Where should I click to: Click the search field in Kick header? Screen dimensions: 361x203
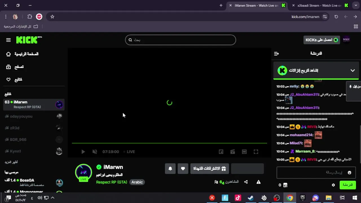point(180,40)
